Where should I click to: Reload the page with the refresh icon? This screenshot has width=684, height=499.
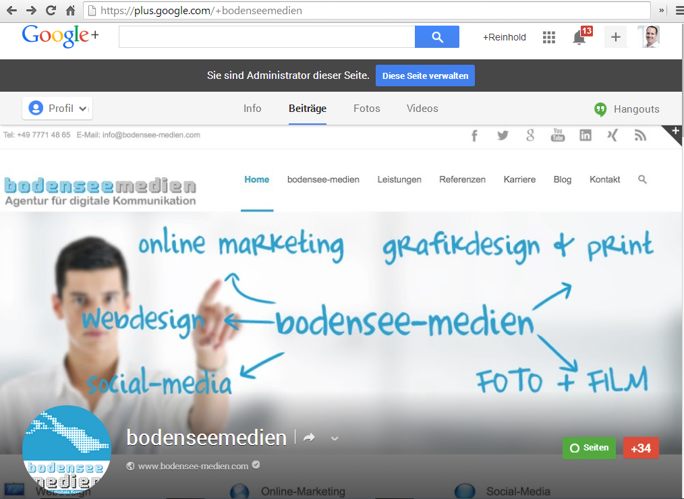tap(51, 11)
